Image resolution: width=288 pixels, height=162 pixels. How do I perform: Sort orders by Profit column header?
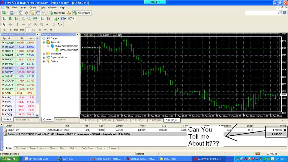(x=283, y=126)
